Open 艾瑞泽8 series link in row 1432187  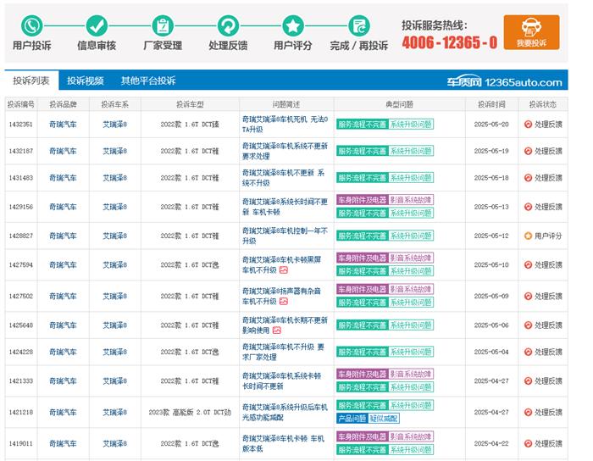(115, 151)
